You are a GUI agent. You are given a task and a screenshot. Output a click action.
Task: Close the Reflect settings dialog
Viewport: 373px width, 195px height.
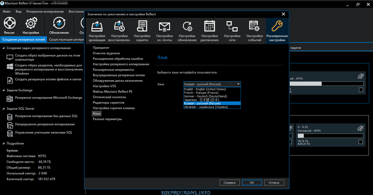click(283, 14)
